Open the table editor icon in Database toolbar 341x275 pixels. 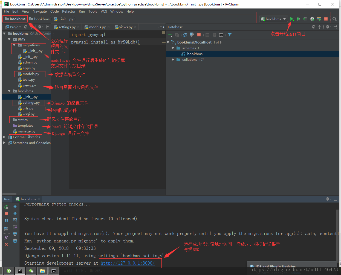207,35
